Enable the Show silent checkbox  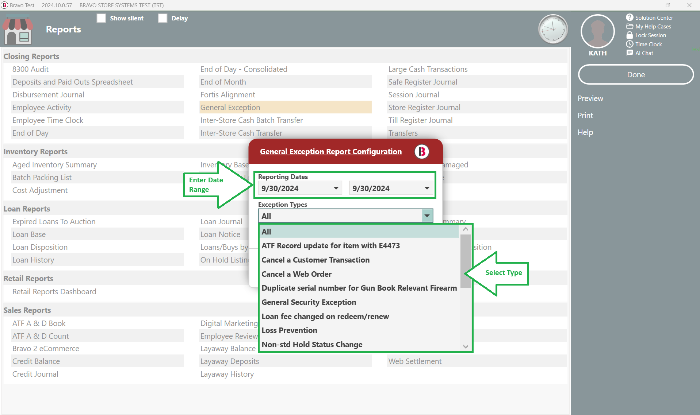tap(101, 18)
